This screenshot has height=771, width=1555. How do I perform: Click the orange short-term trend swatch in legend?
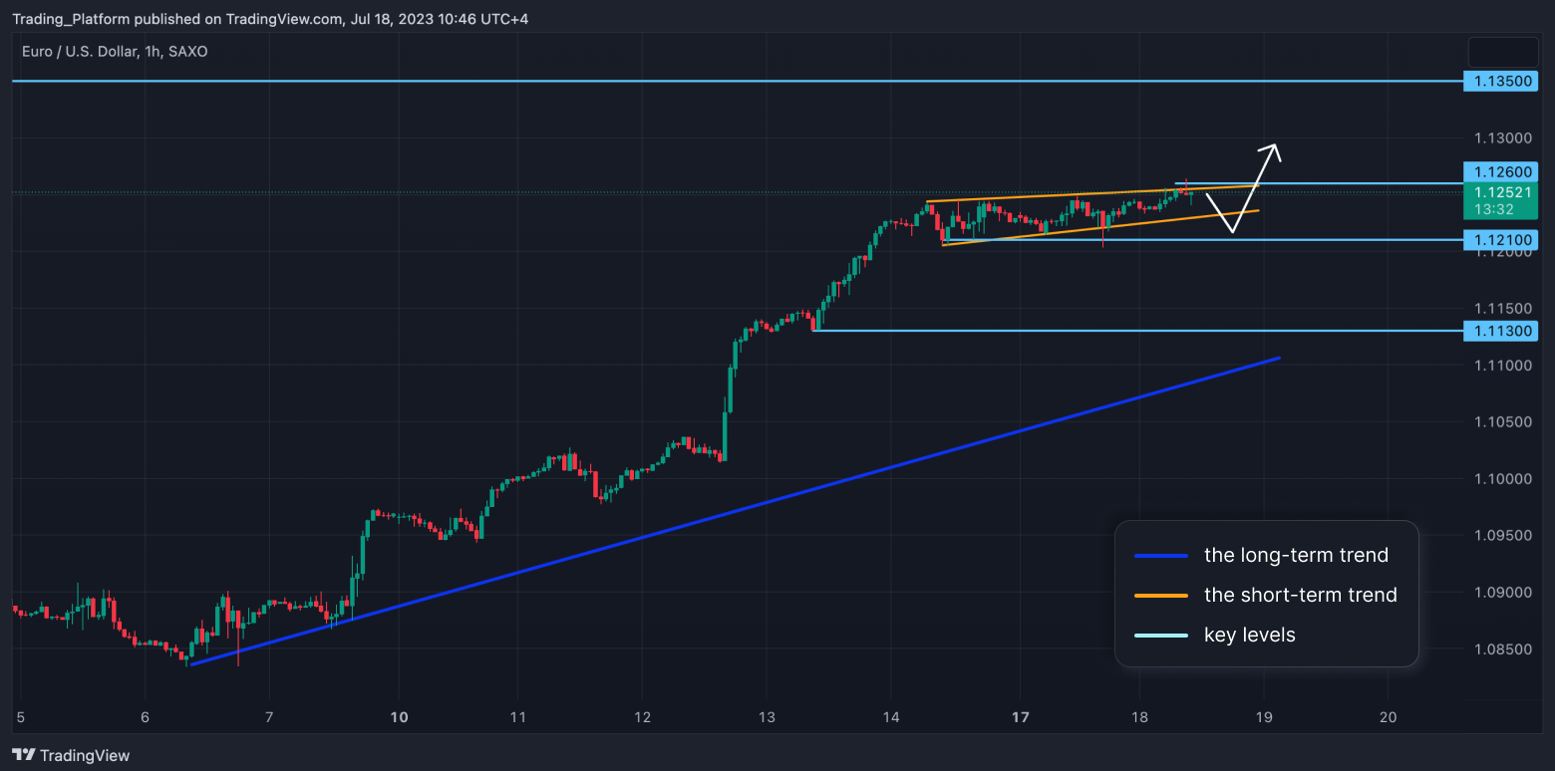tap(1161, 595)
